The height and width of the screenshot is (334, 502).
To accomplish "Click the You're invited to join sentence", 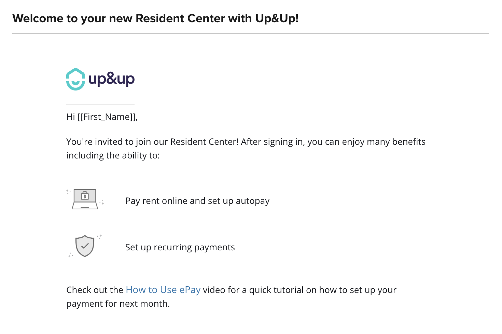I will [246, 142].
